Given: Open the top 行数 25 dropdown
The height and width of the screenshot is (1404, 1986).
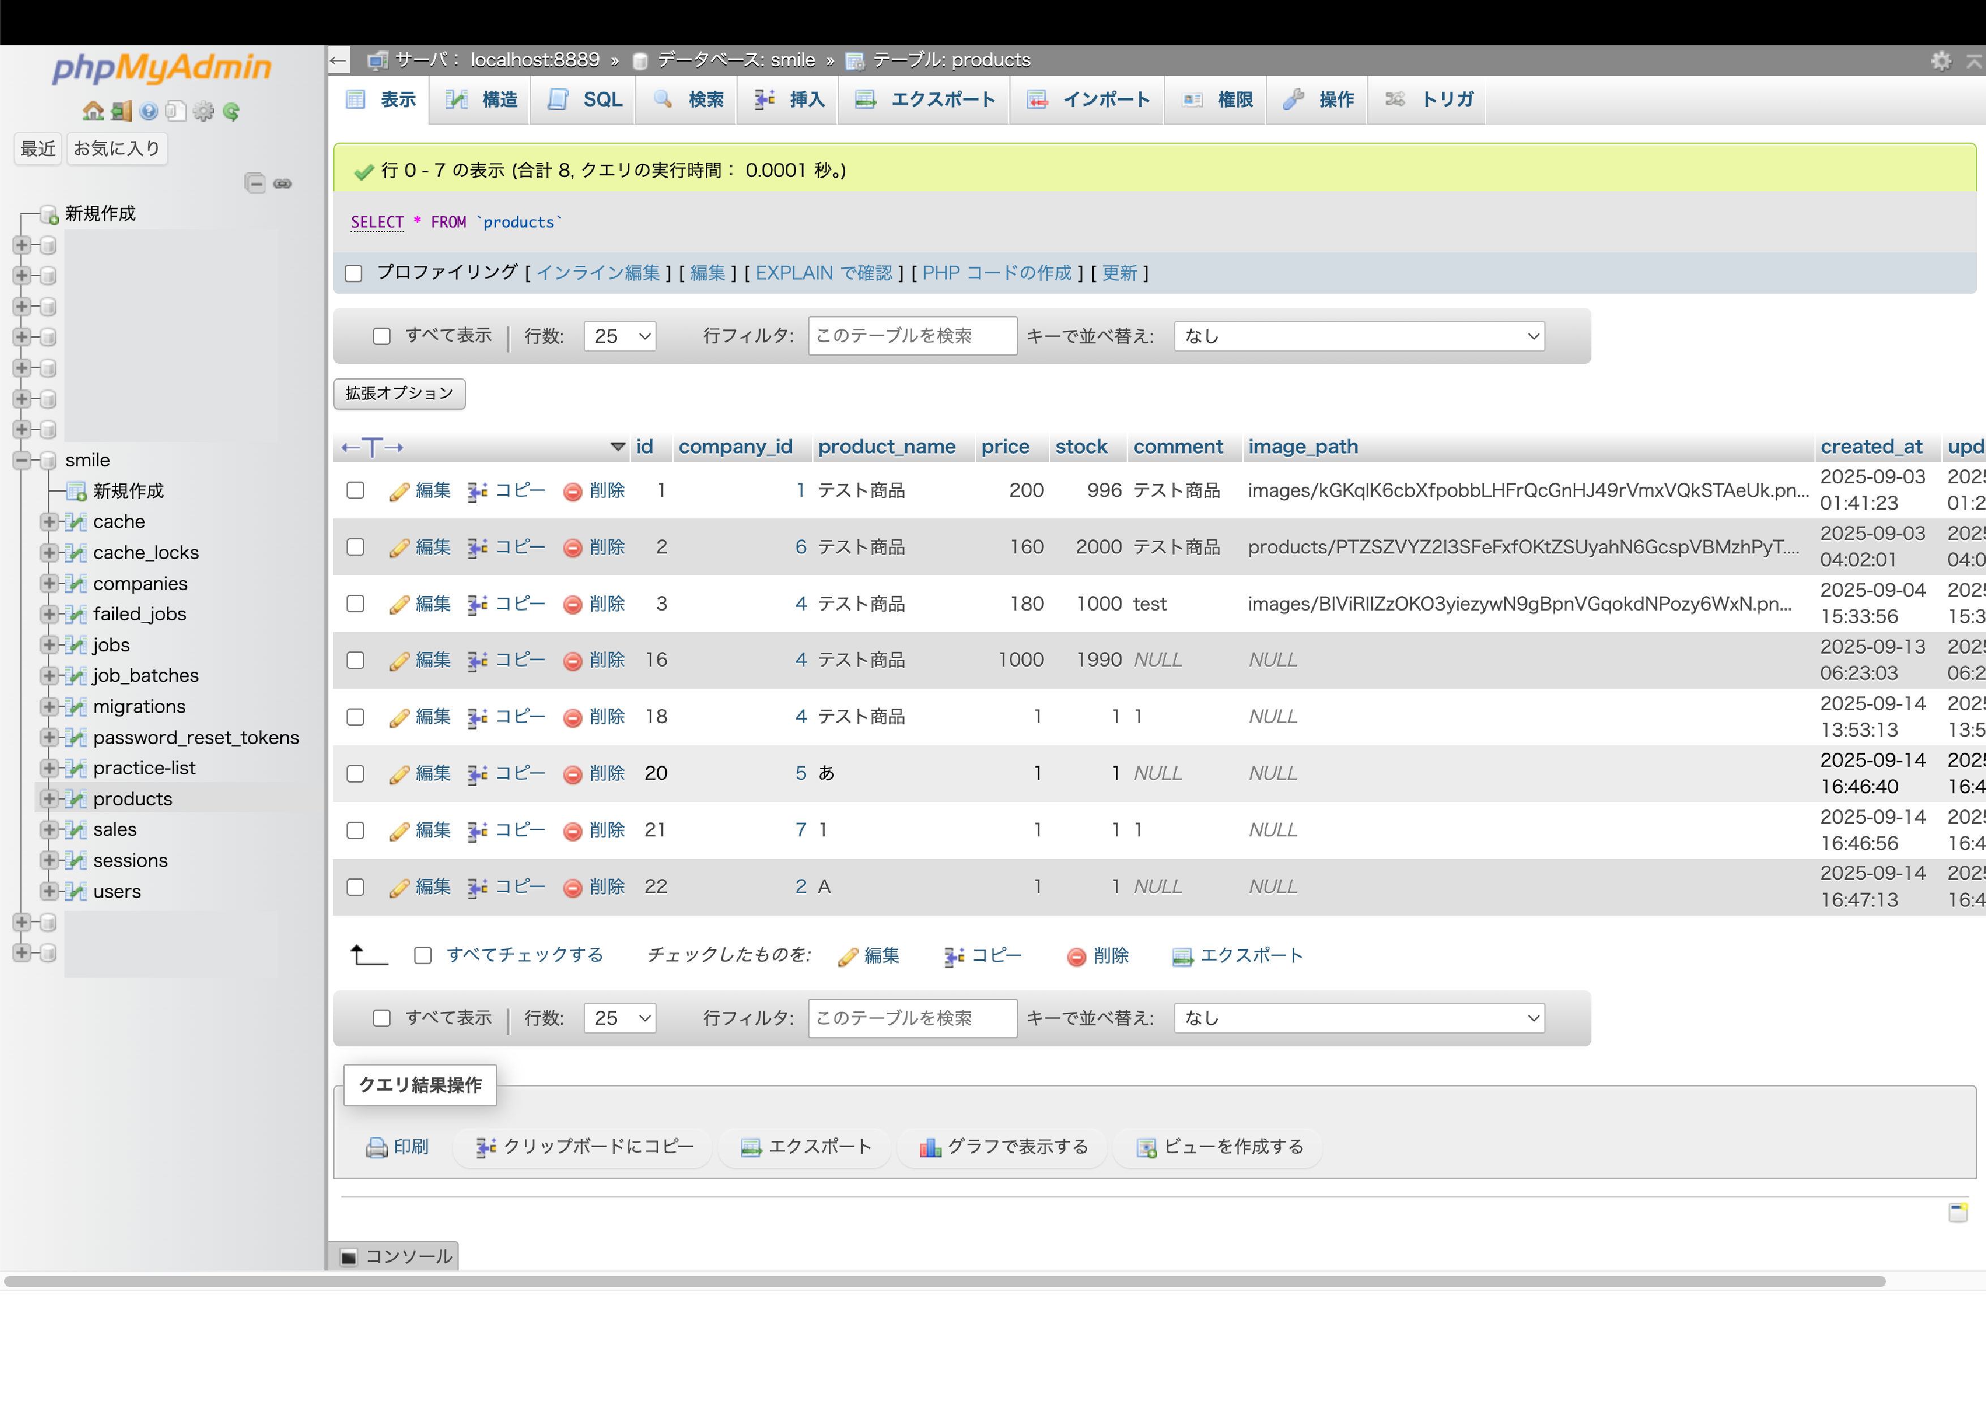Looking at the screenshot, I should click(x=620, y=336).
